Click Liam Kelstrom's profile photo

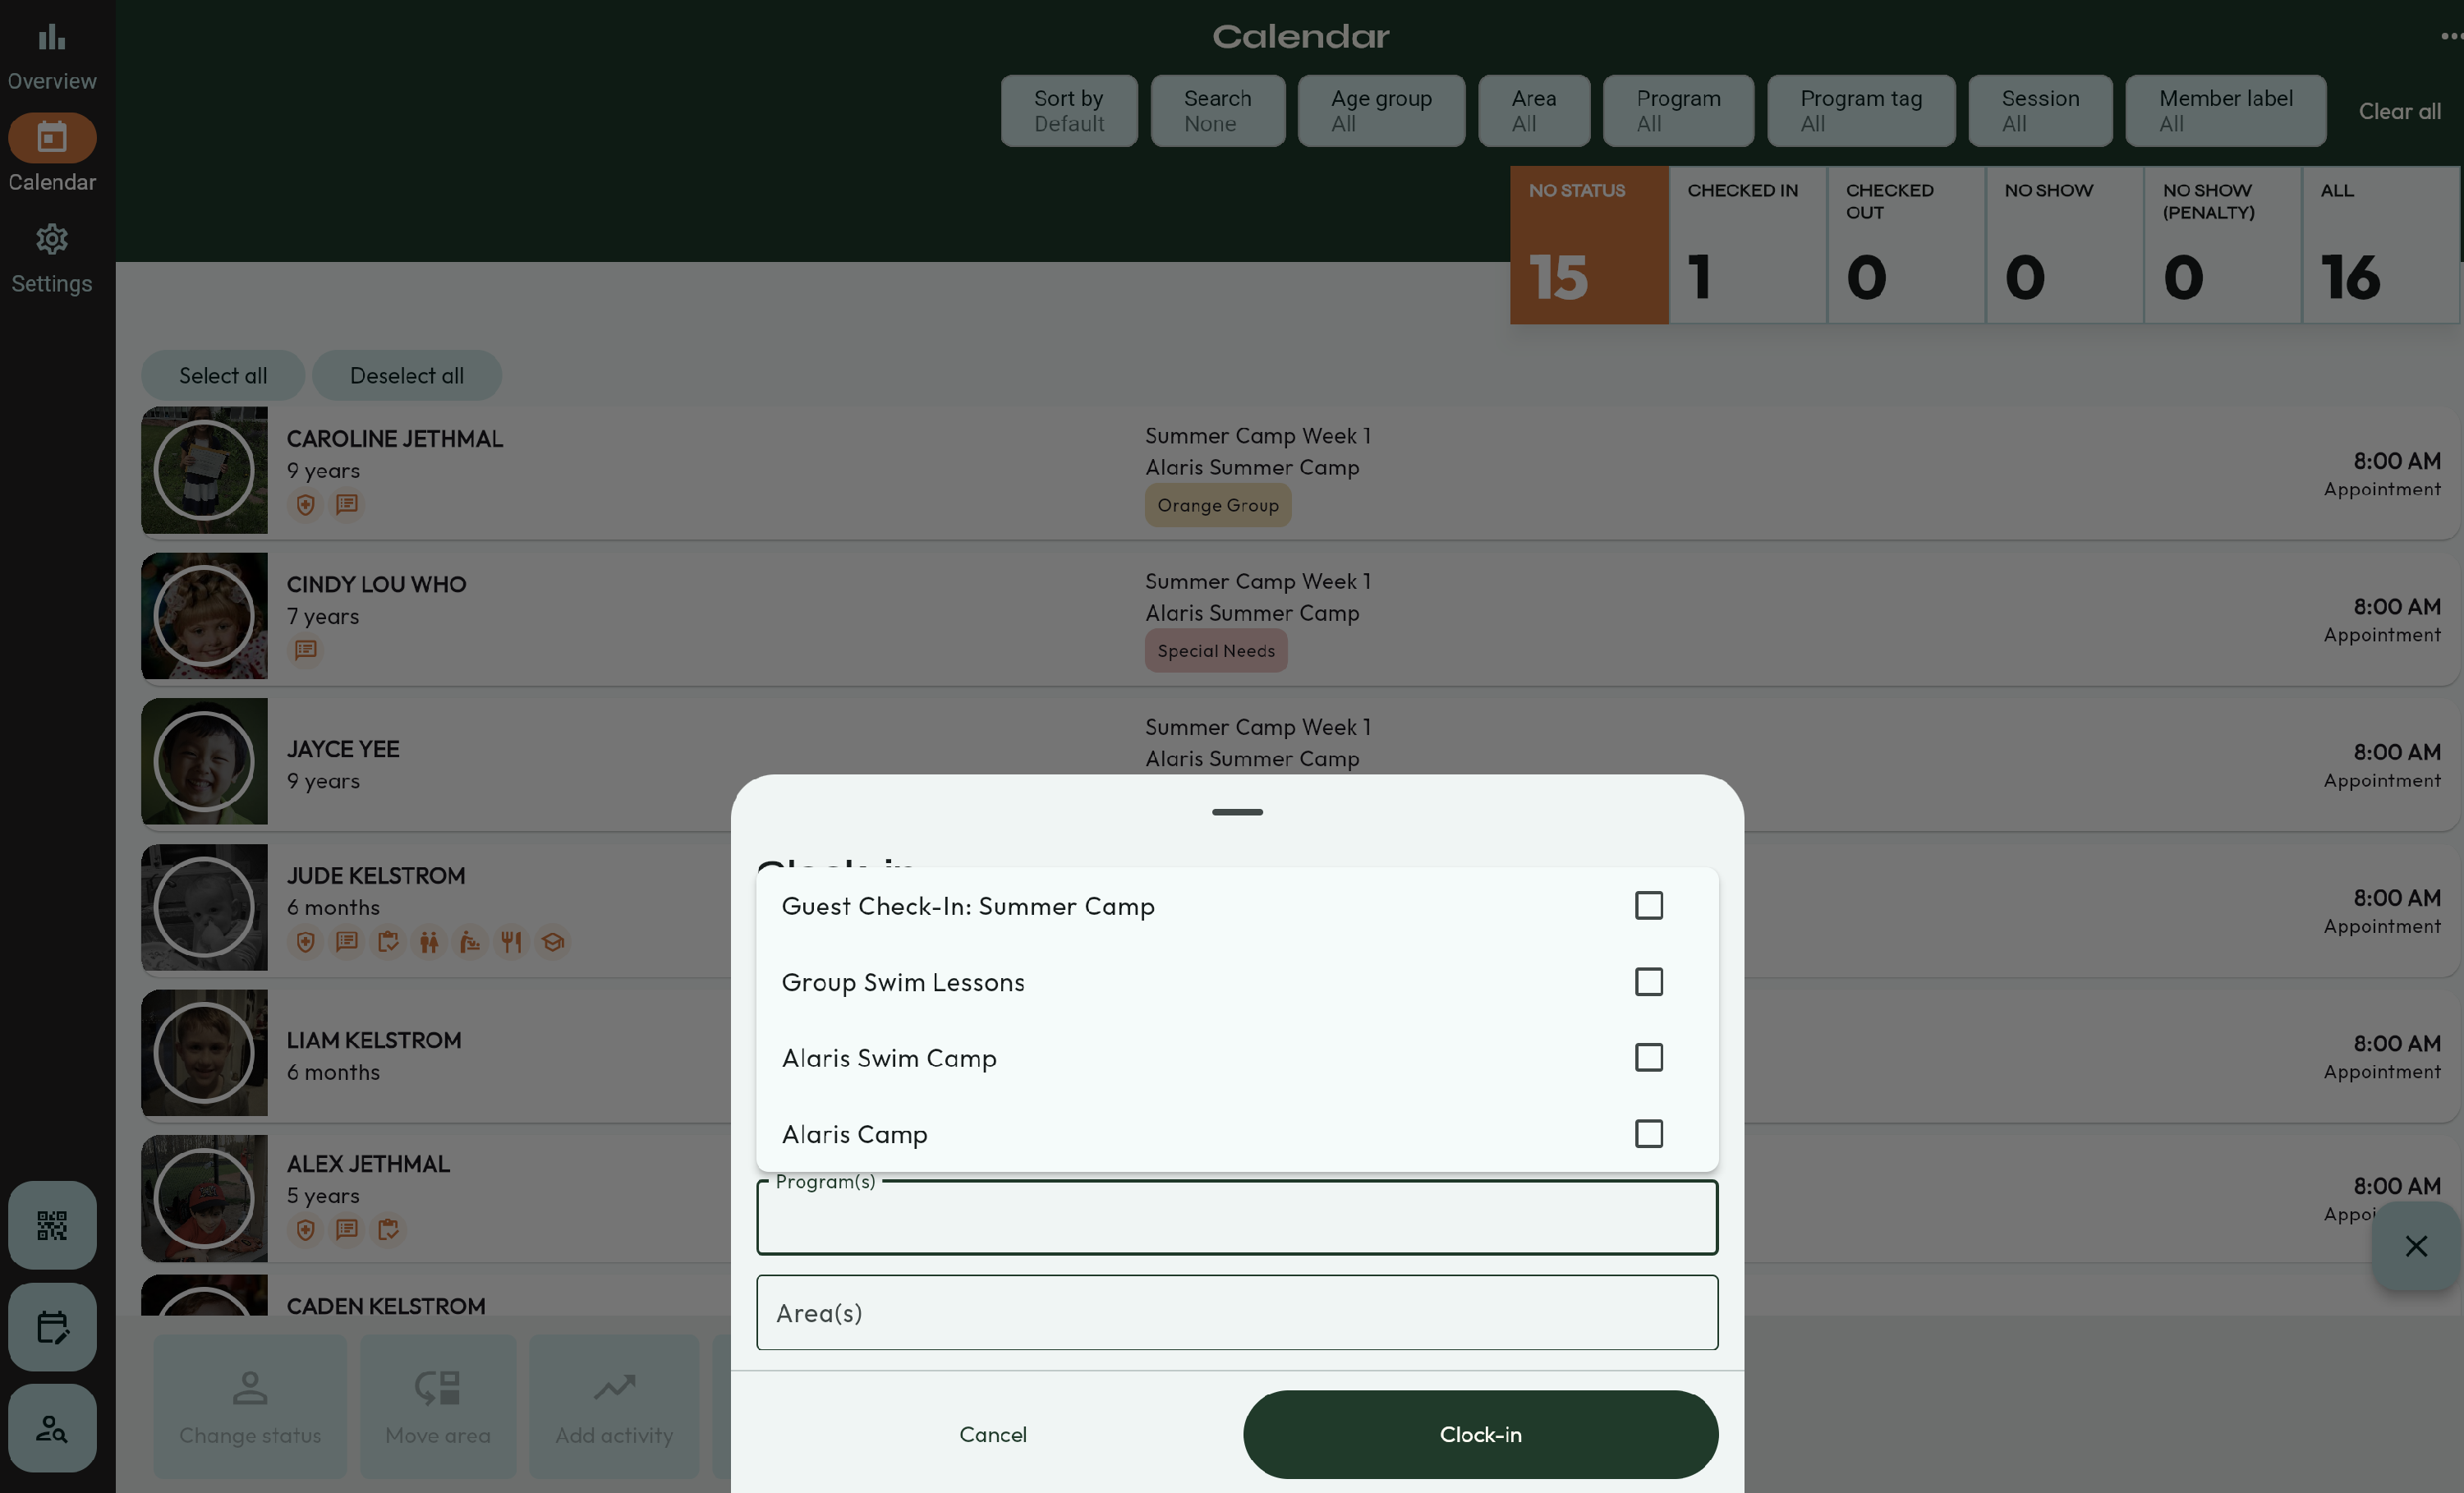tap(204, 1053)
